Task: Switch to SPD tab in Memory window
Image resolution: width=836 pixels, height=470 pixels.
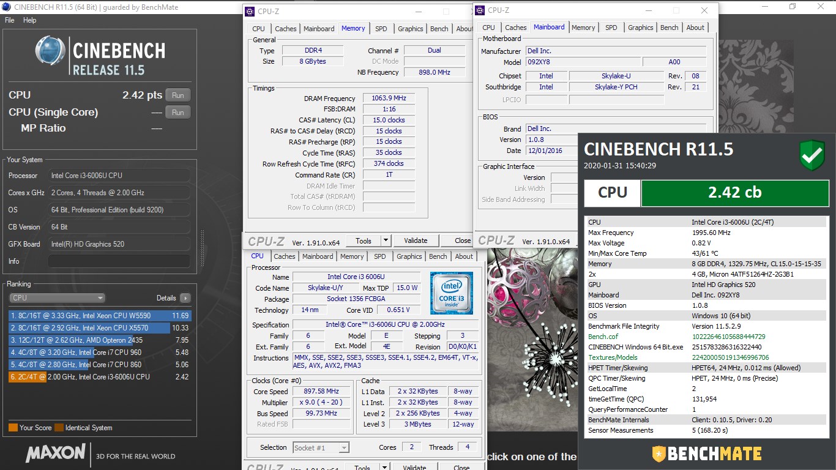Action: coord(381,29)
